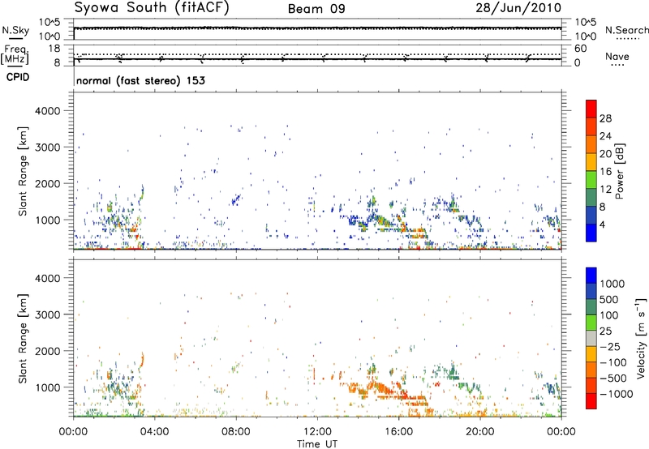
Task: Click the "08:00" time tick label
Action: coord(236,432)
